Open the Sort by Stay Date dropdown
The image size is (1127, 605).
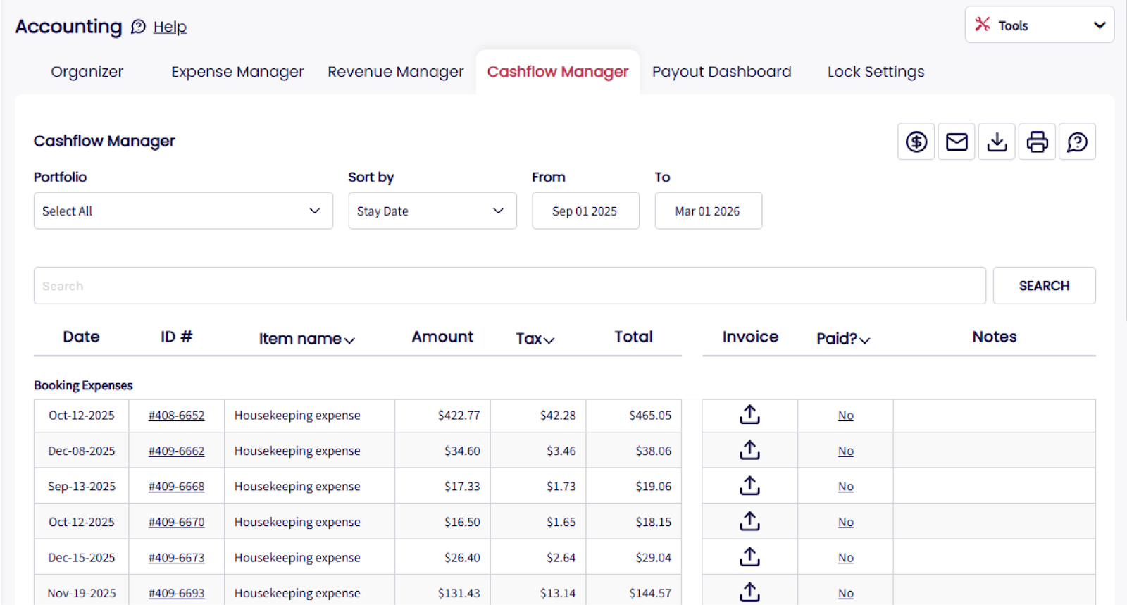tap(432, 211)
